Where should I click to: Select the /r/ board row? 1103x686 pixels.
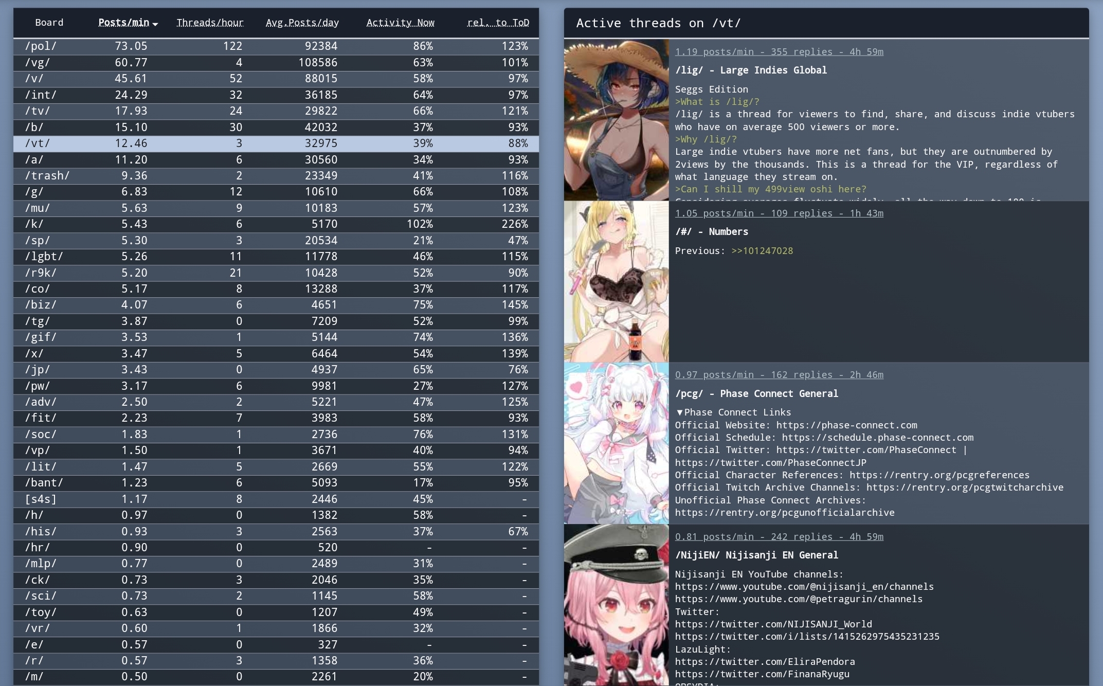[x=276, y=661]
